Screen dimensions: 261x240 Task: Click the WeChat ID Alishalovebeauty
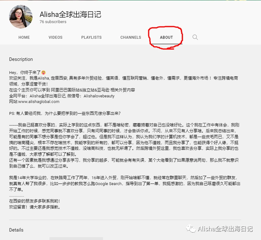point(99,96)
